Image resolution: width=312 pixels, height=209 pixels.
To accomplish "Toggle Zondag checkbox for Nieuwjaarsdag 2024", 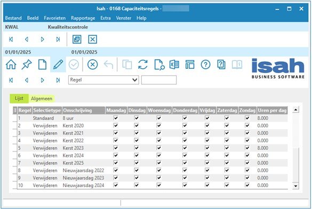I will pos(247,185).
